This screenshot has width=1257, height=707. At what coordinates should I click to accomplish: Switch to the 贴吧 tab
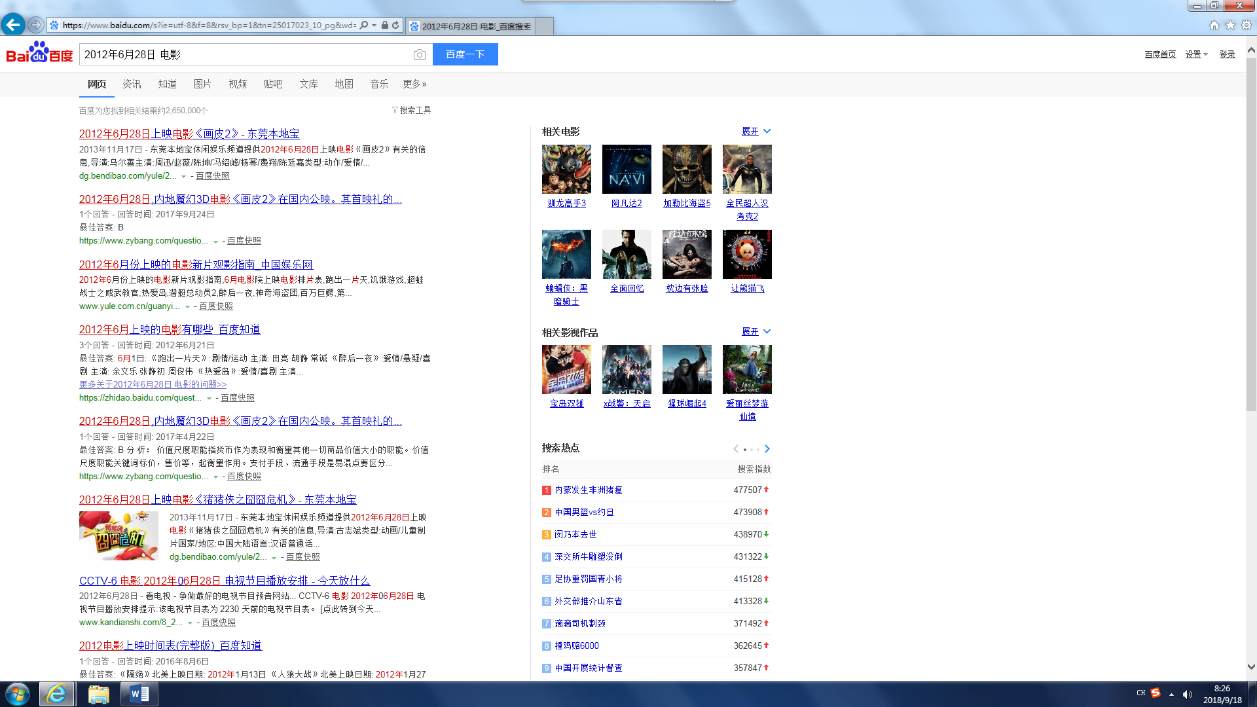coord(273,84)
